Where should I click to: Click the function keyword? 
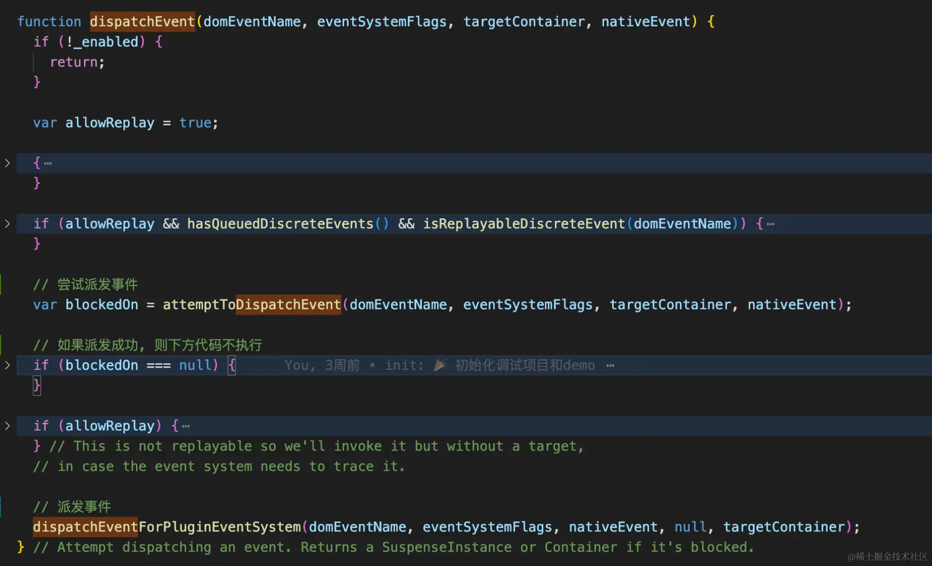click(x=49, y=22)
